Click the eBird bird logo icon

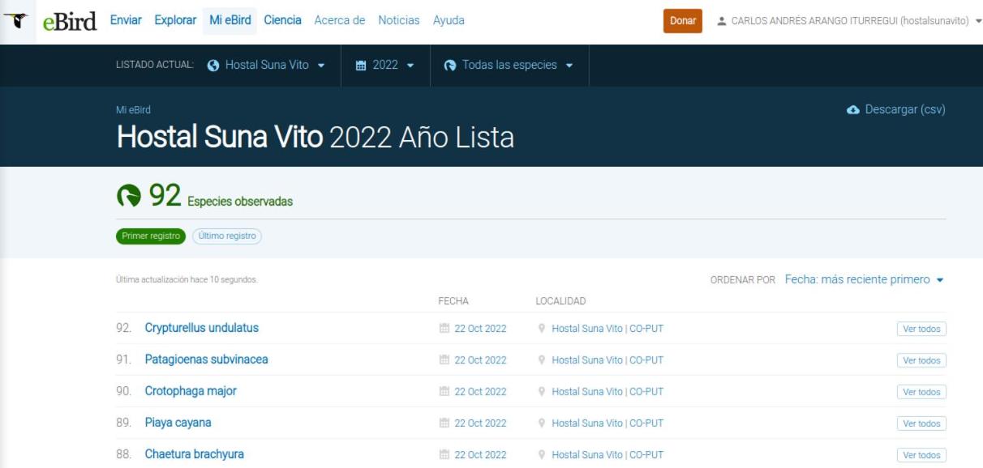(17, 21)
